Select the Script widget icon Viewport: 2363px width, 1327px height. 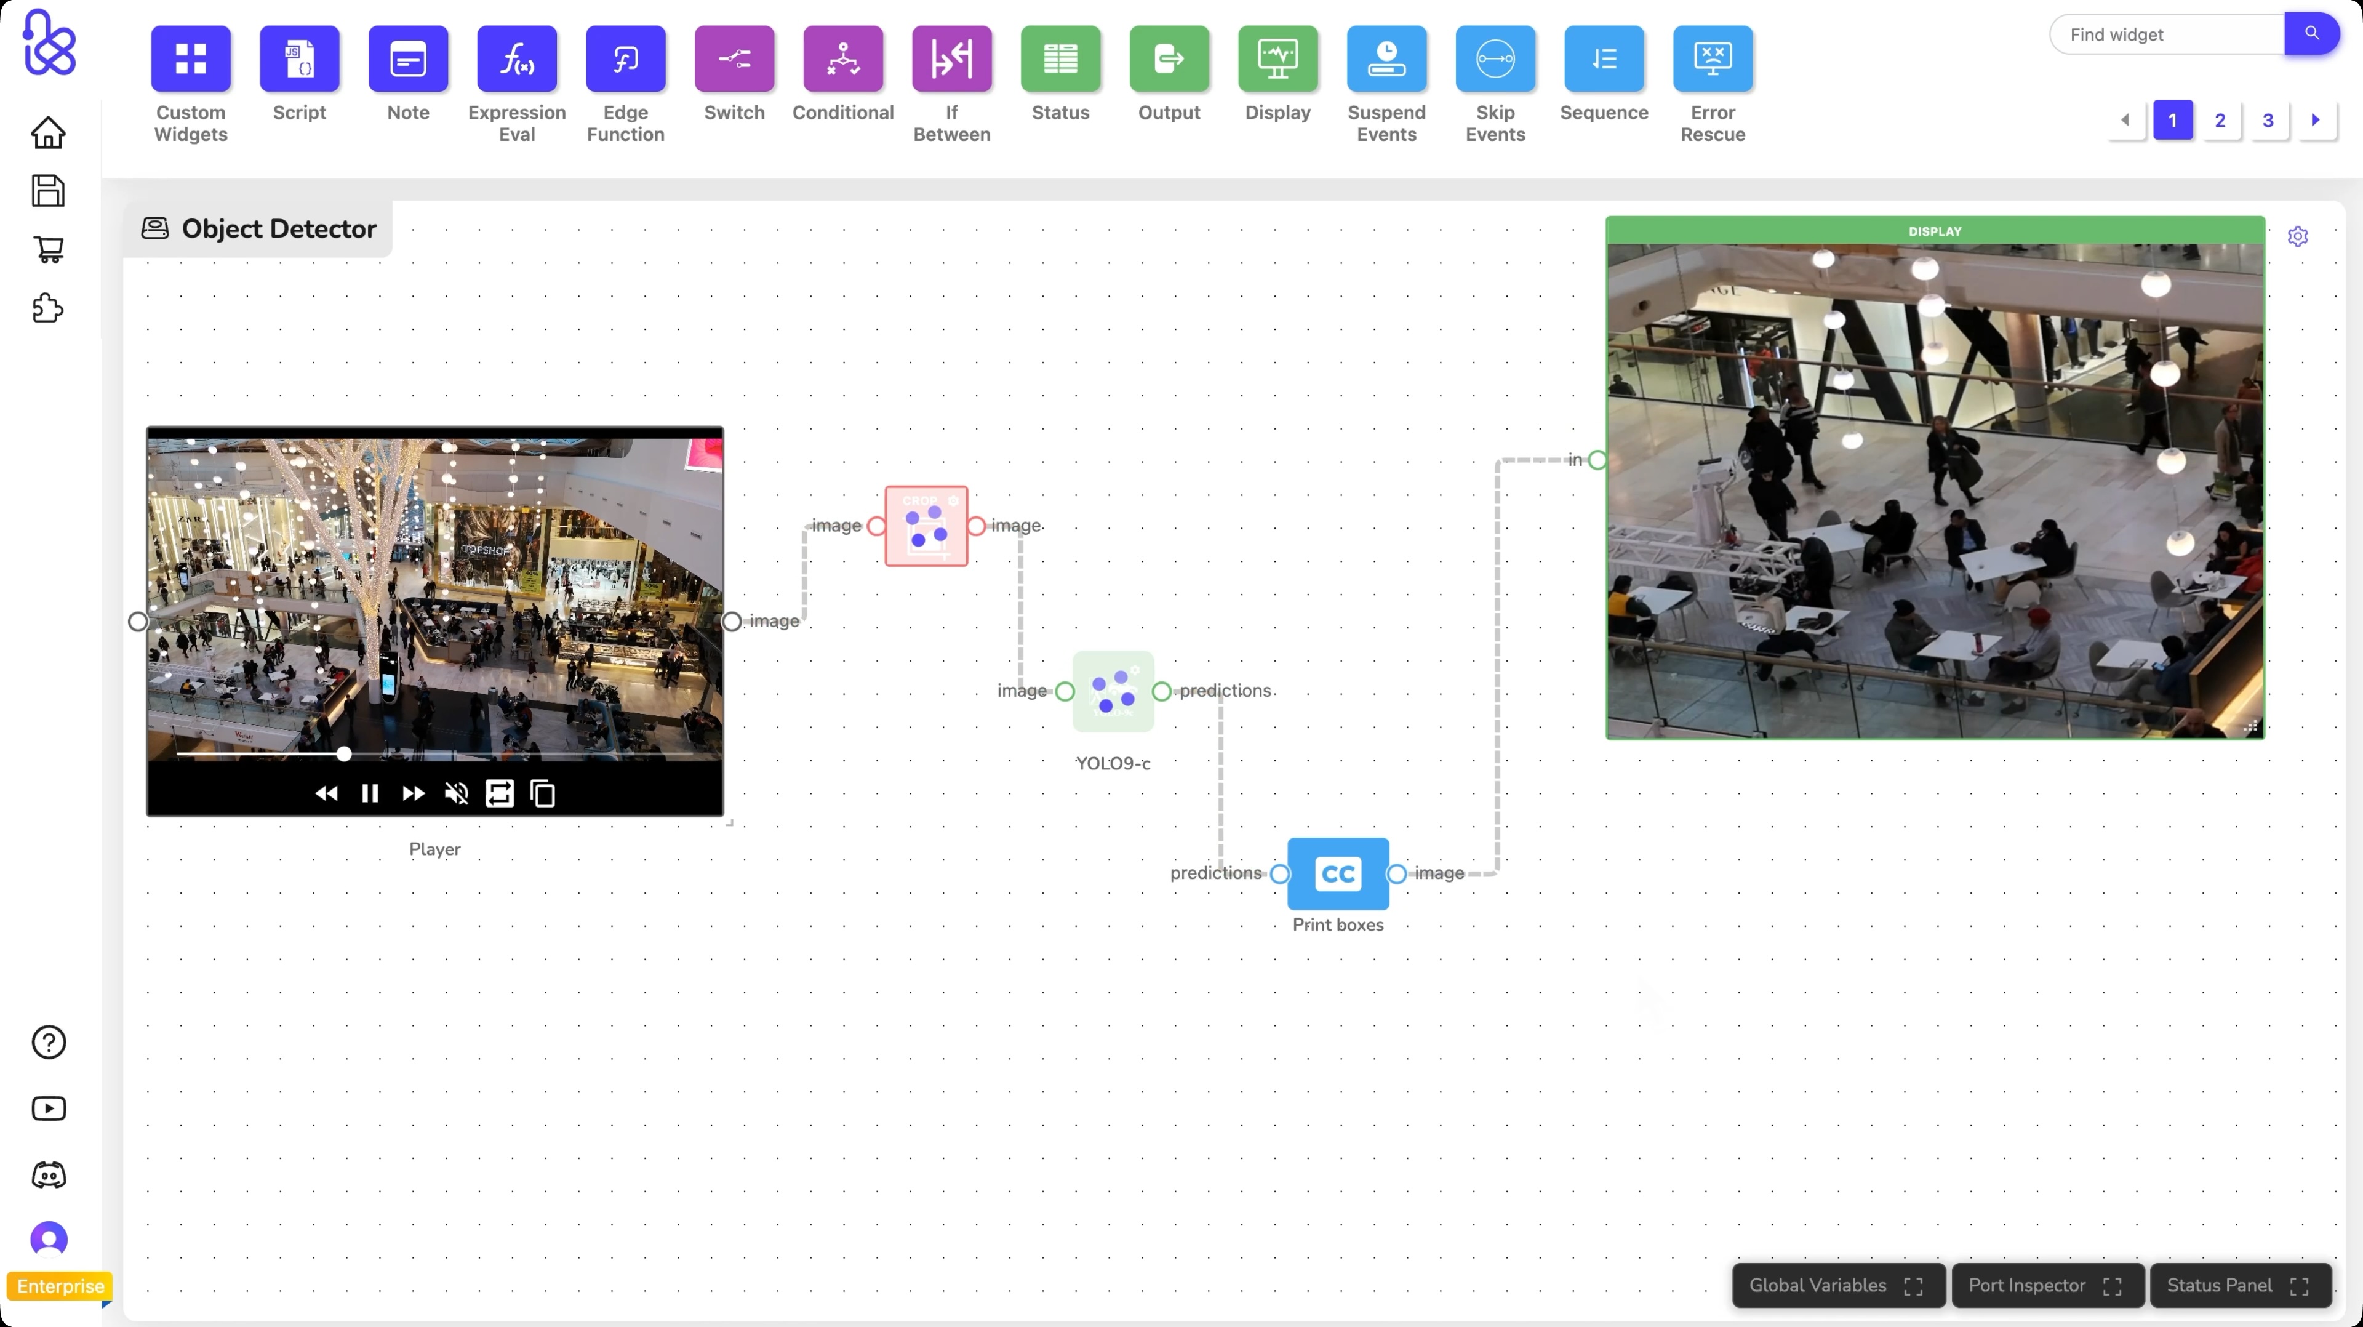[299, 60]
